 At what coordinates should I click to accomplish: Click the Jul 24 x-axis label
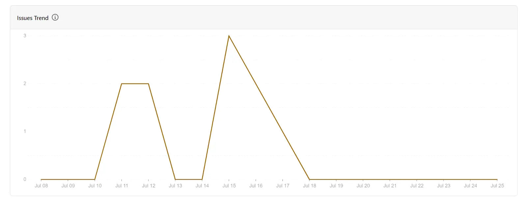[x=470, y=186]
